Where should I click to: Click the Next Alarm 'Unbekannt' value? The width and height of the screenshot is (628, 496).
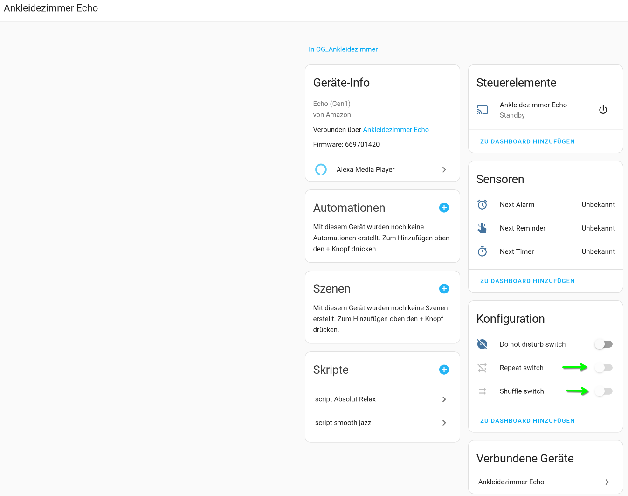(598, 204)
